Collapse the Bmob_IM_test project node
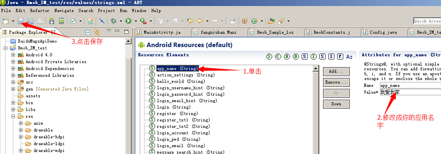The width and height of the screenshot is (441, 154). click(x=5, y=48)
